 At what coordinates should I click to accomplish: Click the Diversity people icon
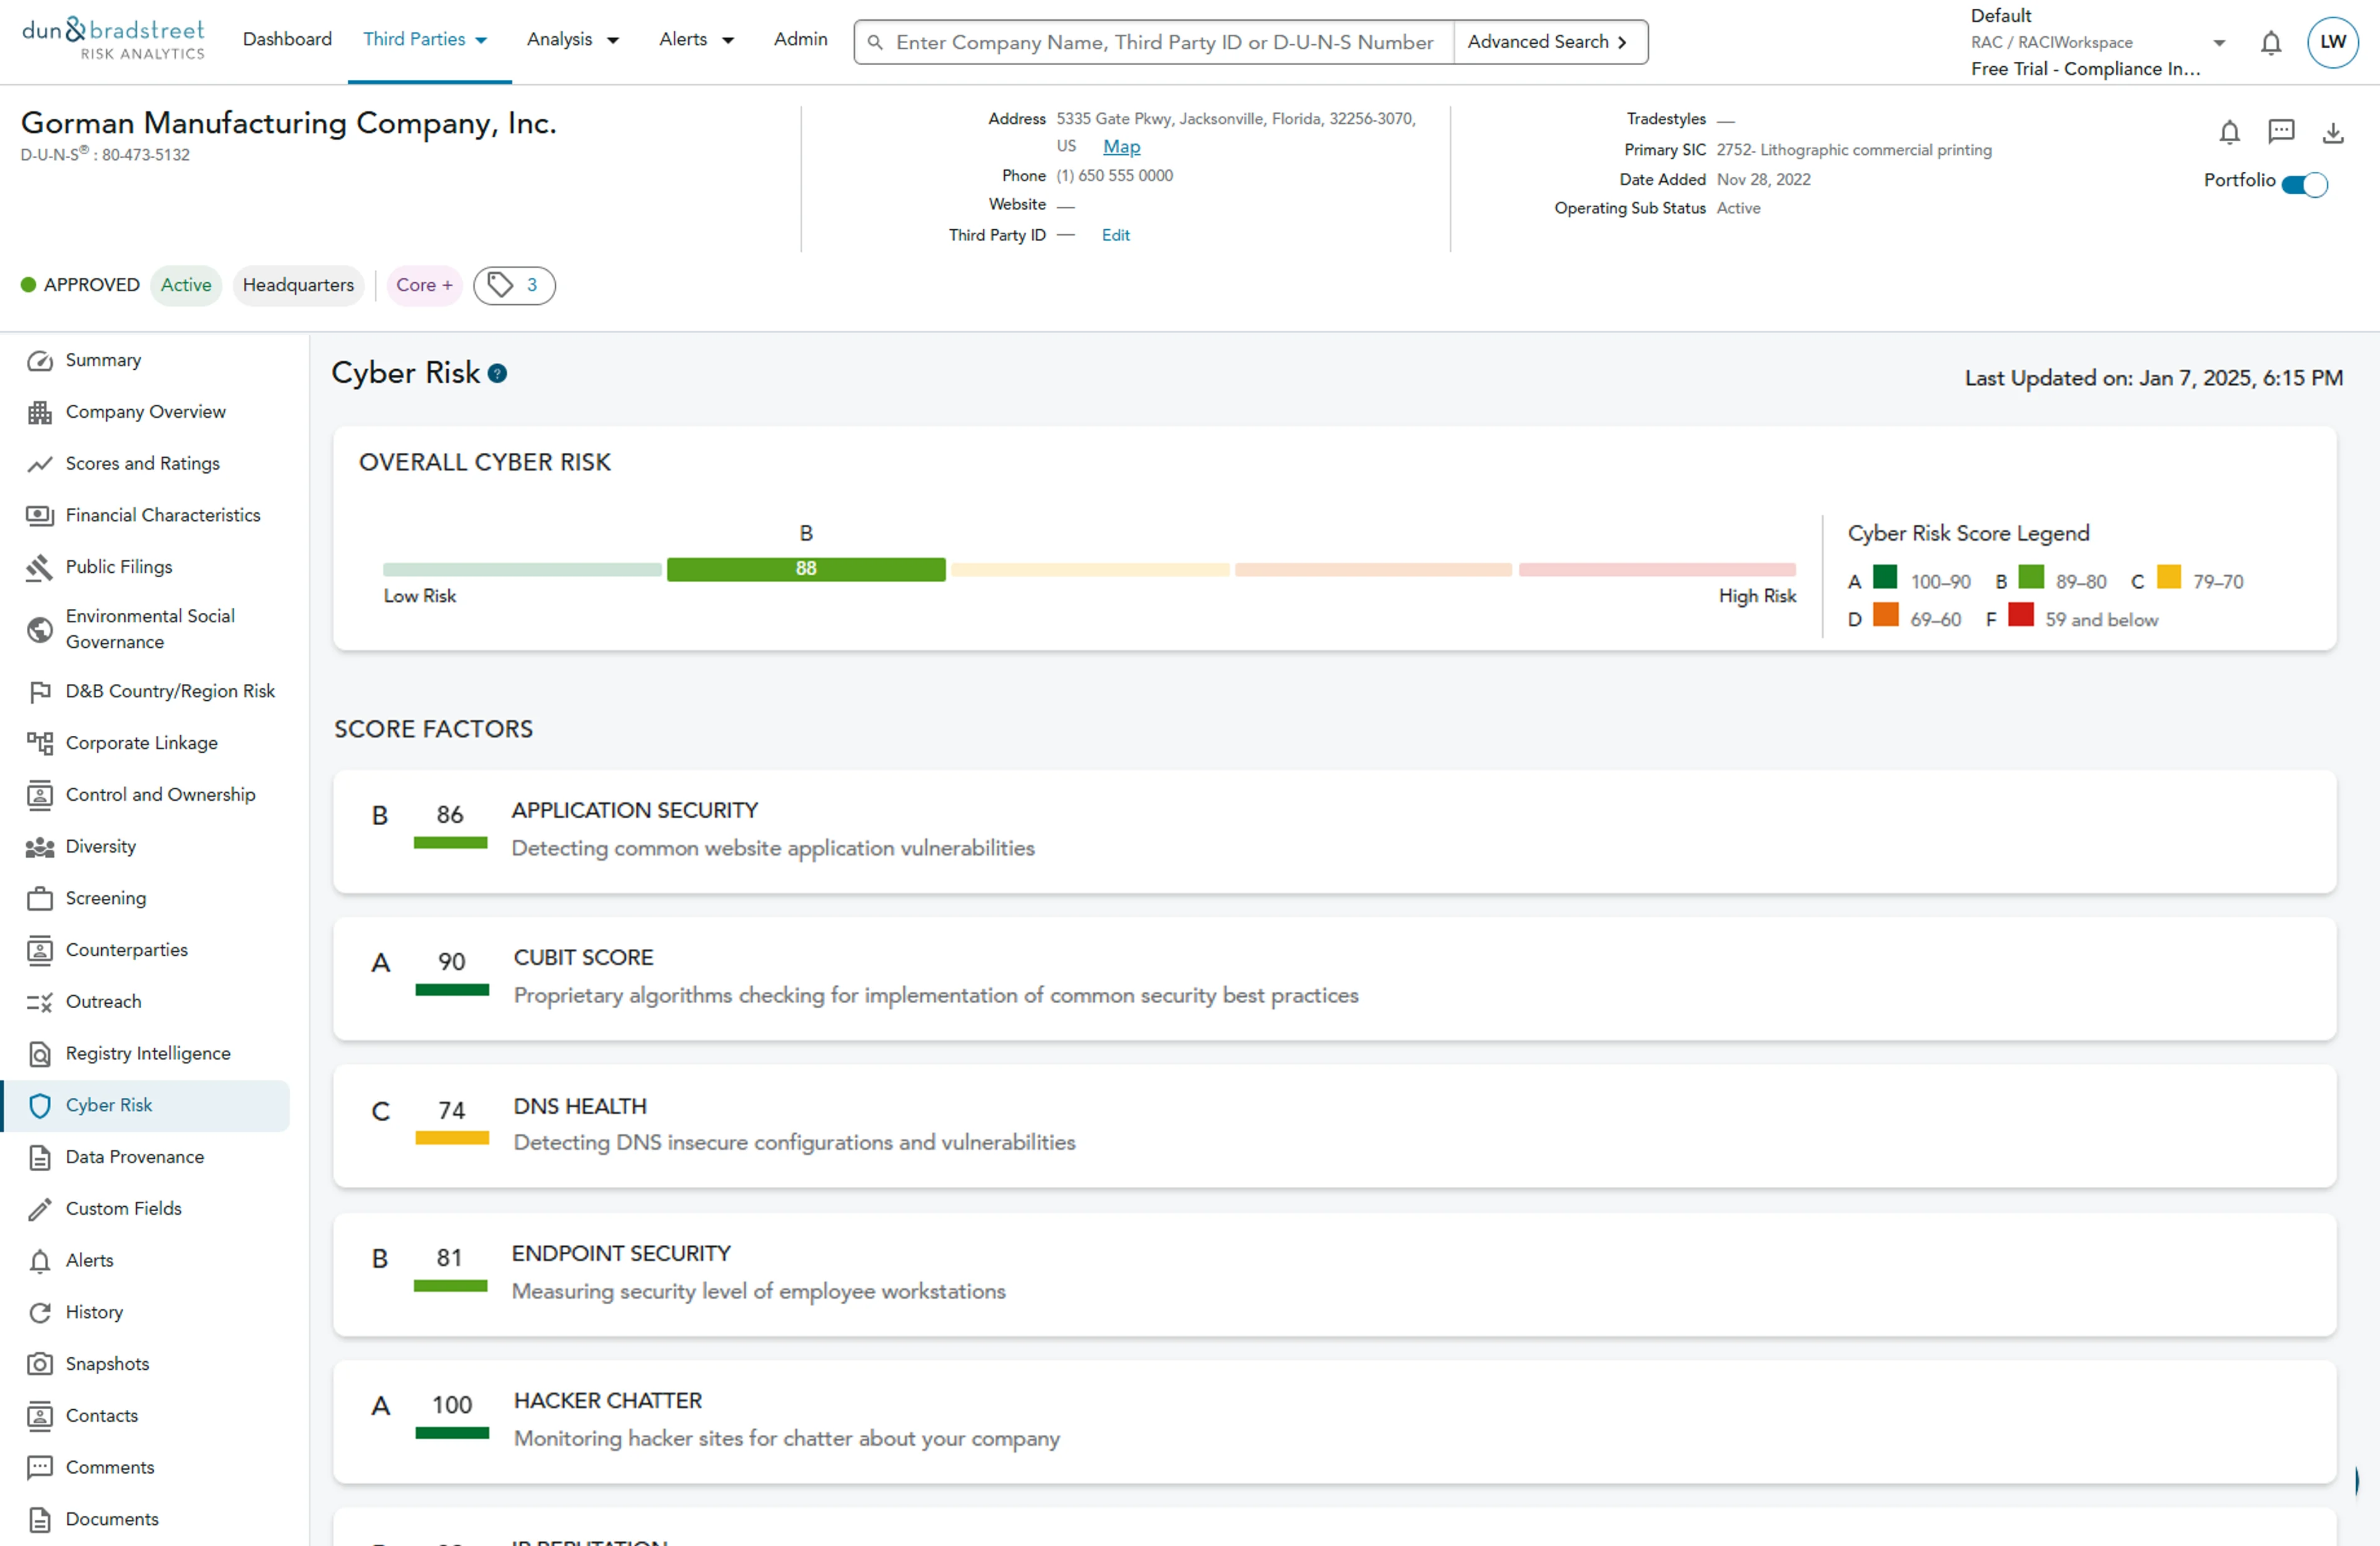[40, 847]
